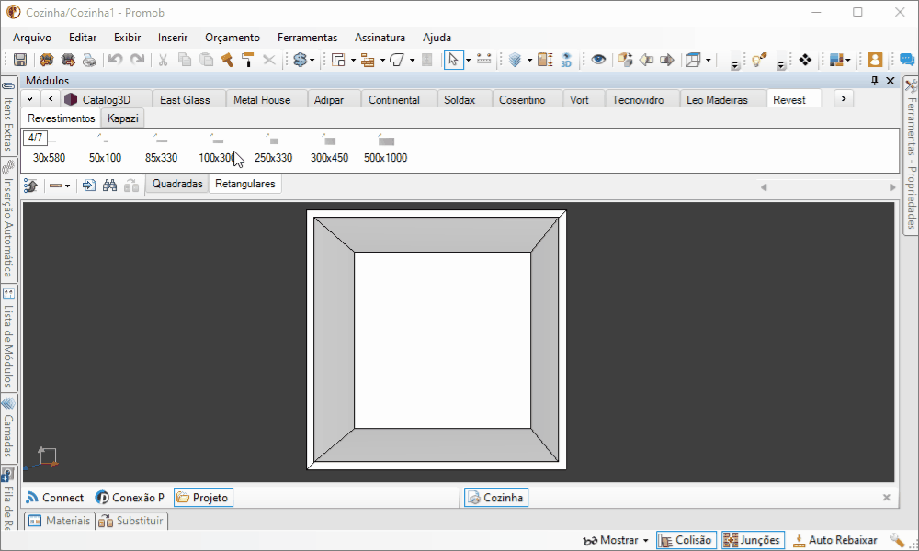Click the import arrow document icon
Image resolution: width=919 pixels, height=551 pixels.
click(88, 186)
